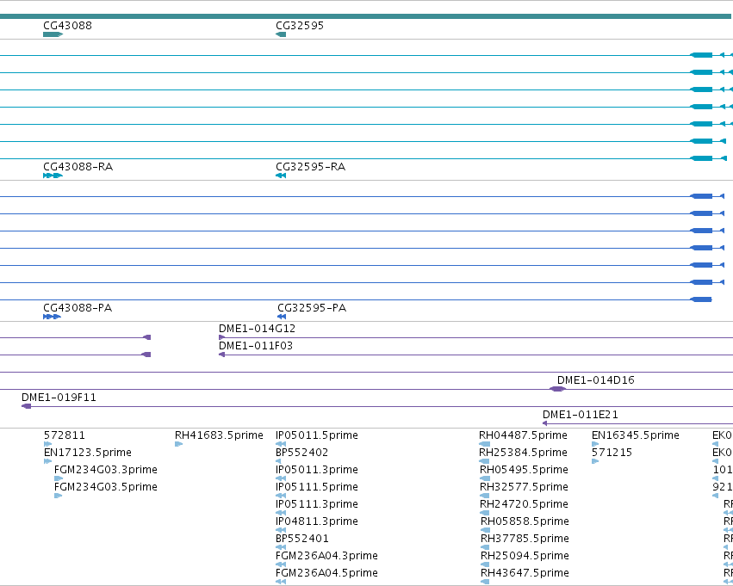This screenshot has width=733, height=586.
Task: Select the RH04487.5prime arrow glyph
Action: (485, 444)
